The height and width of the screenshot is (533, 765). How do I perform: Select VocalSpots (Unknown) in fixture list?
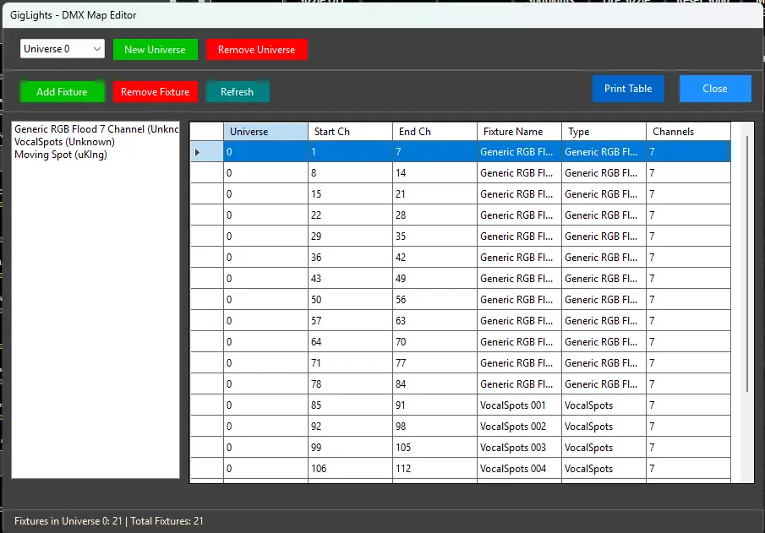(64, 142)
